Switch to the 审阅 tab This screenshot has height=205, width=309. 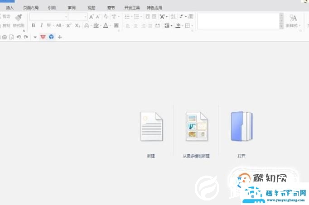click(x=72, y=8)
